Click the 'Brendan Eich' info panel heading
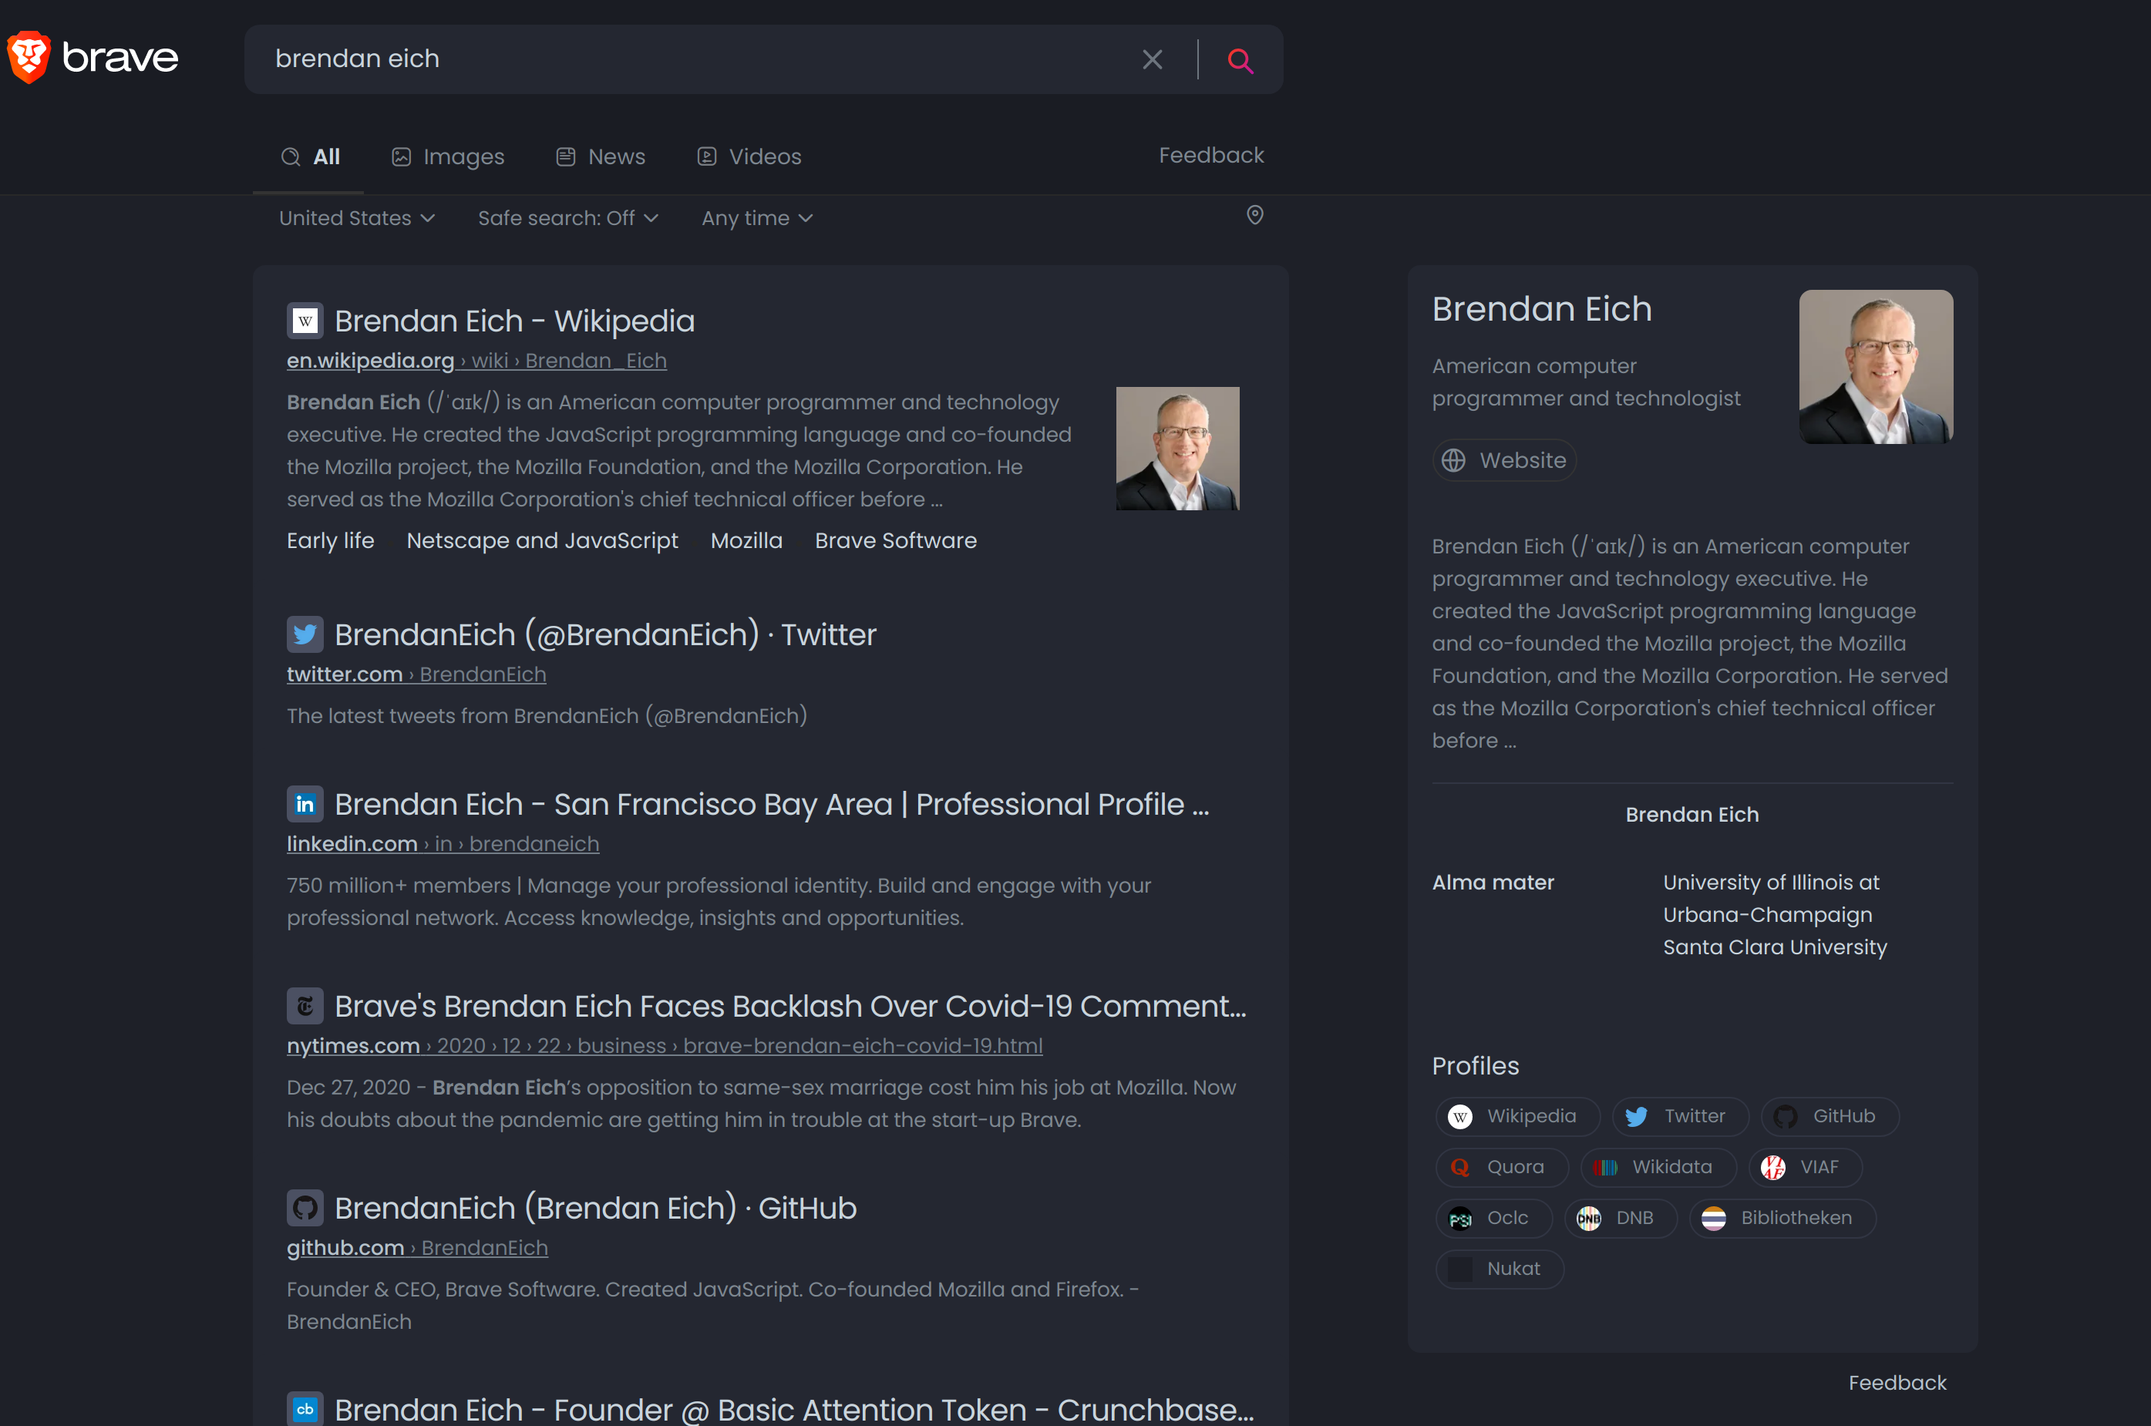 click(1542, 309)
